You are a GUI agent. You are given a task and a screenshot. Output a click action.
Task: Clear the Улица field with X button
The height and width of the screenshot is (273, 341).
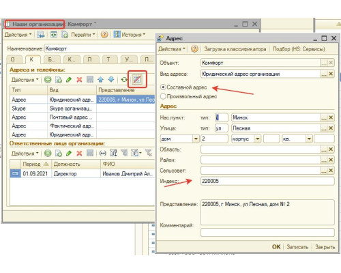click(x=331, y=128)
